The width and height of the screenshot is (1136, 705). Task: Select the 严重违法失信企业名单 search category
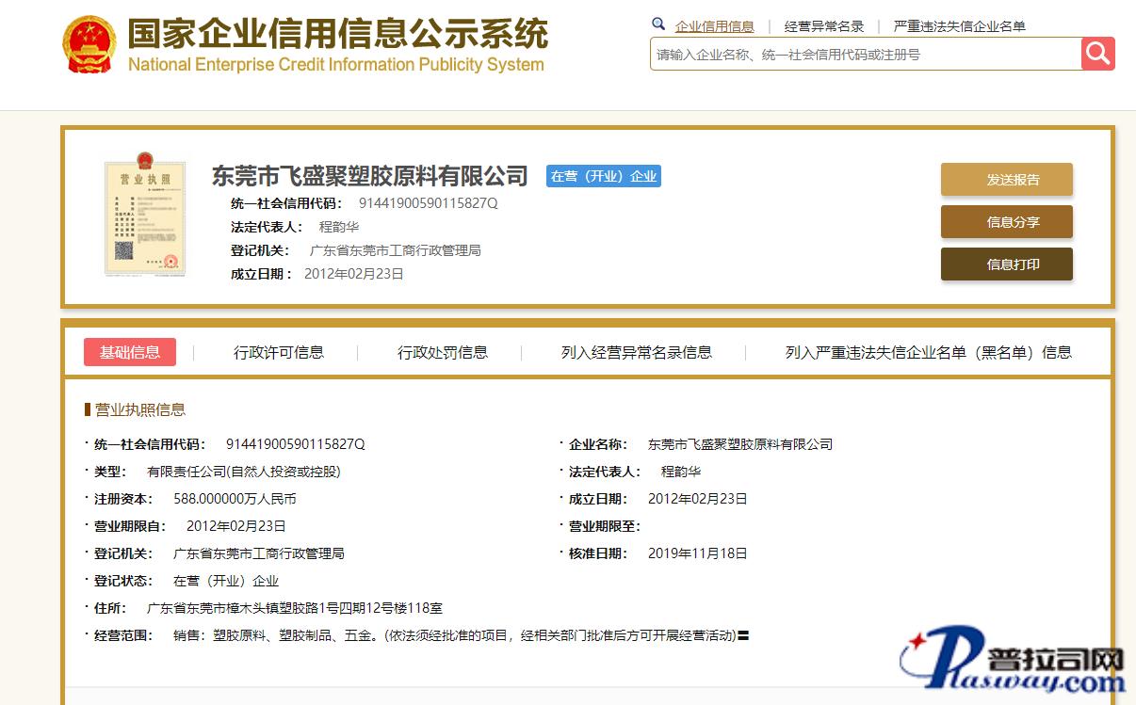coord(959,26)
